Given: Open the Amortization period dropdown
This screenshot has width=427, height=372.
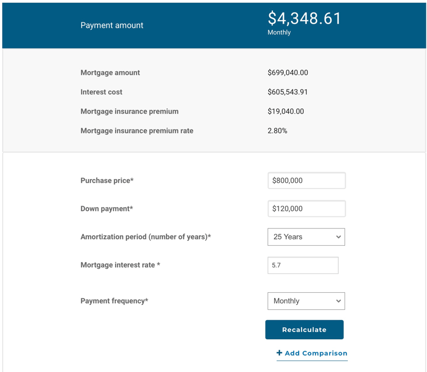Looking at the screenshot, I should [306, 237].
